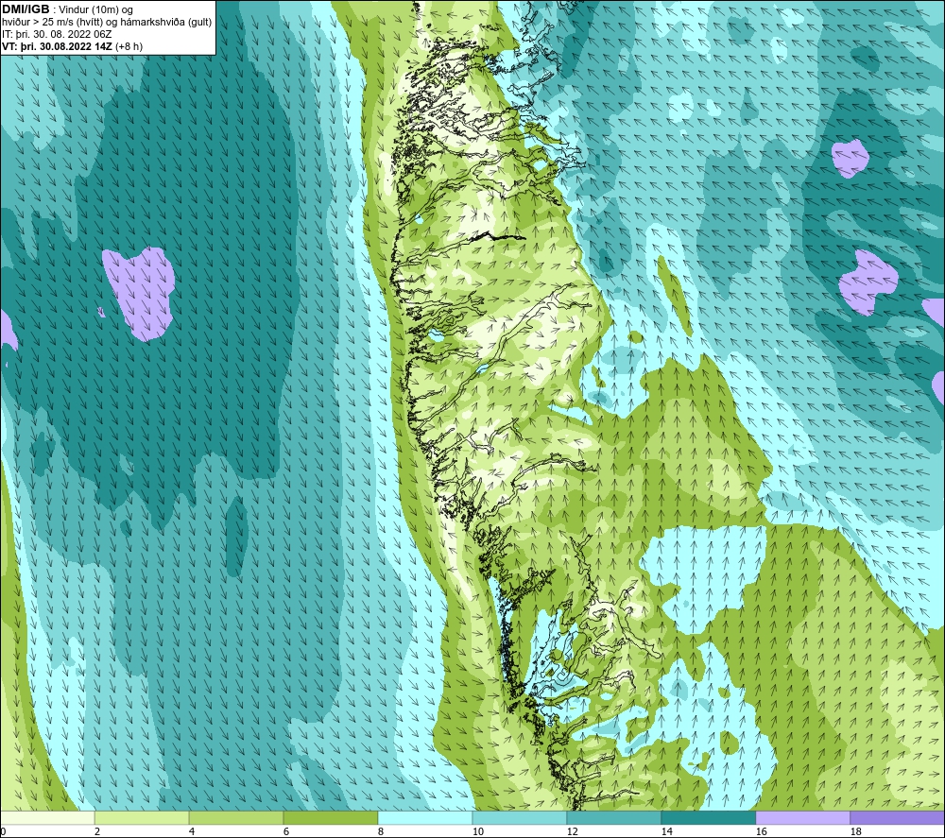Click the palest 0–2 m/s color scale segment
The height and width of the screenshot is (838, 945).
coord(47,817)
